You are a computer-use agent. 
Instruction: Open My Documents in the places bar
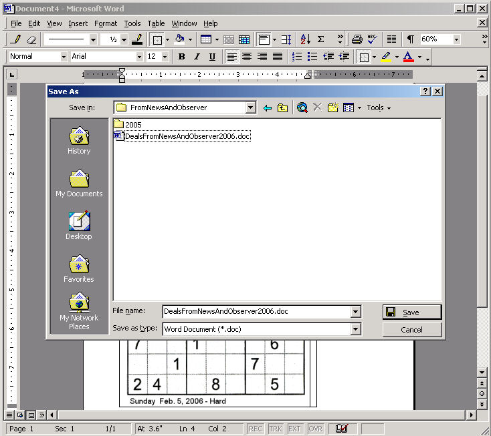(79, 183)
